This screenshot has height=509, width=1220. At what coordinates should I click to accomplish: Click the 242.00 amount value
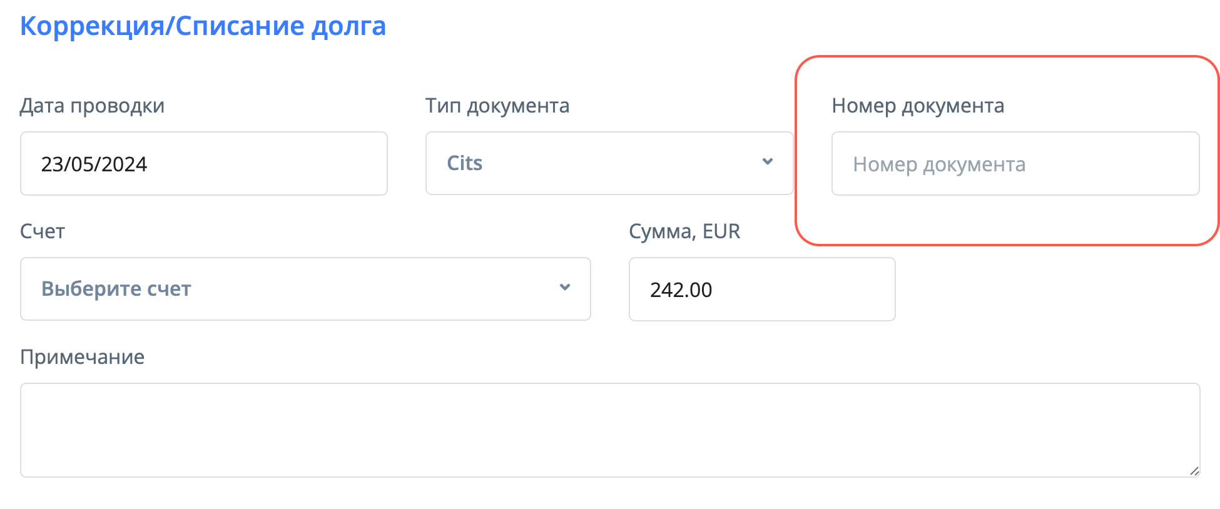[681, 290]
